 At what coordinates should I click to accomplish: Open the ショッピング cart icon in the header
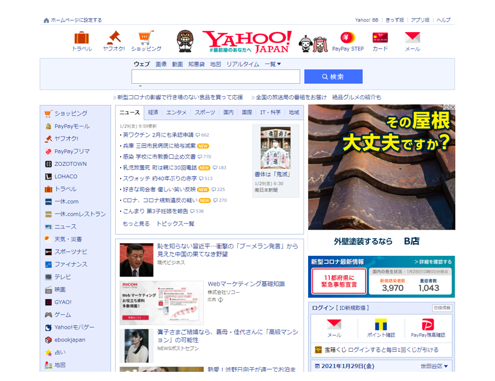[146, 37]
